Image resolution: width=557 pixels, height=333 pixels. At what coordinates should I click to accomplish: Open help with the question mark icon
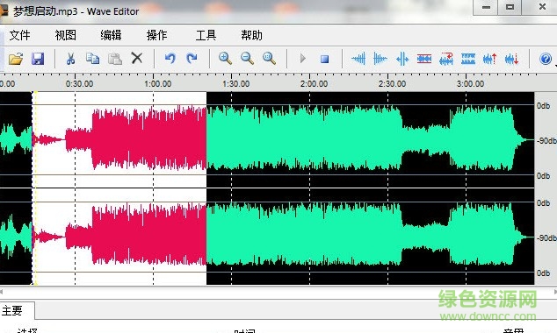coord(546,59)
